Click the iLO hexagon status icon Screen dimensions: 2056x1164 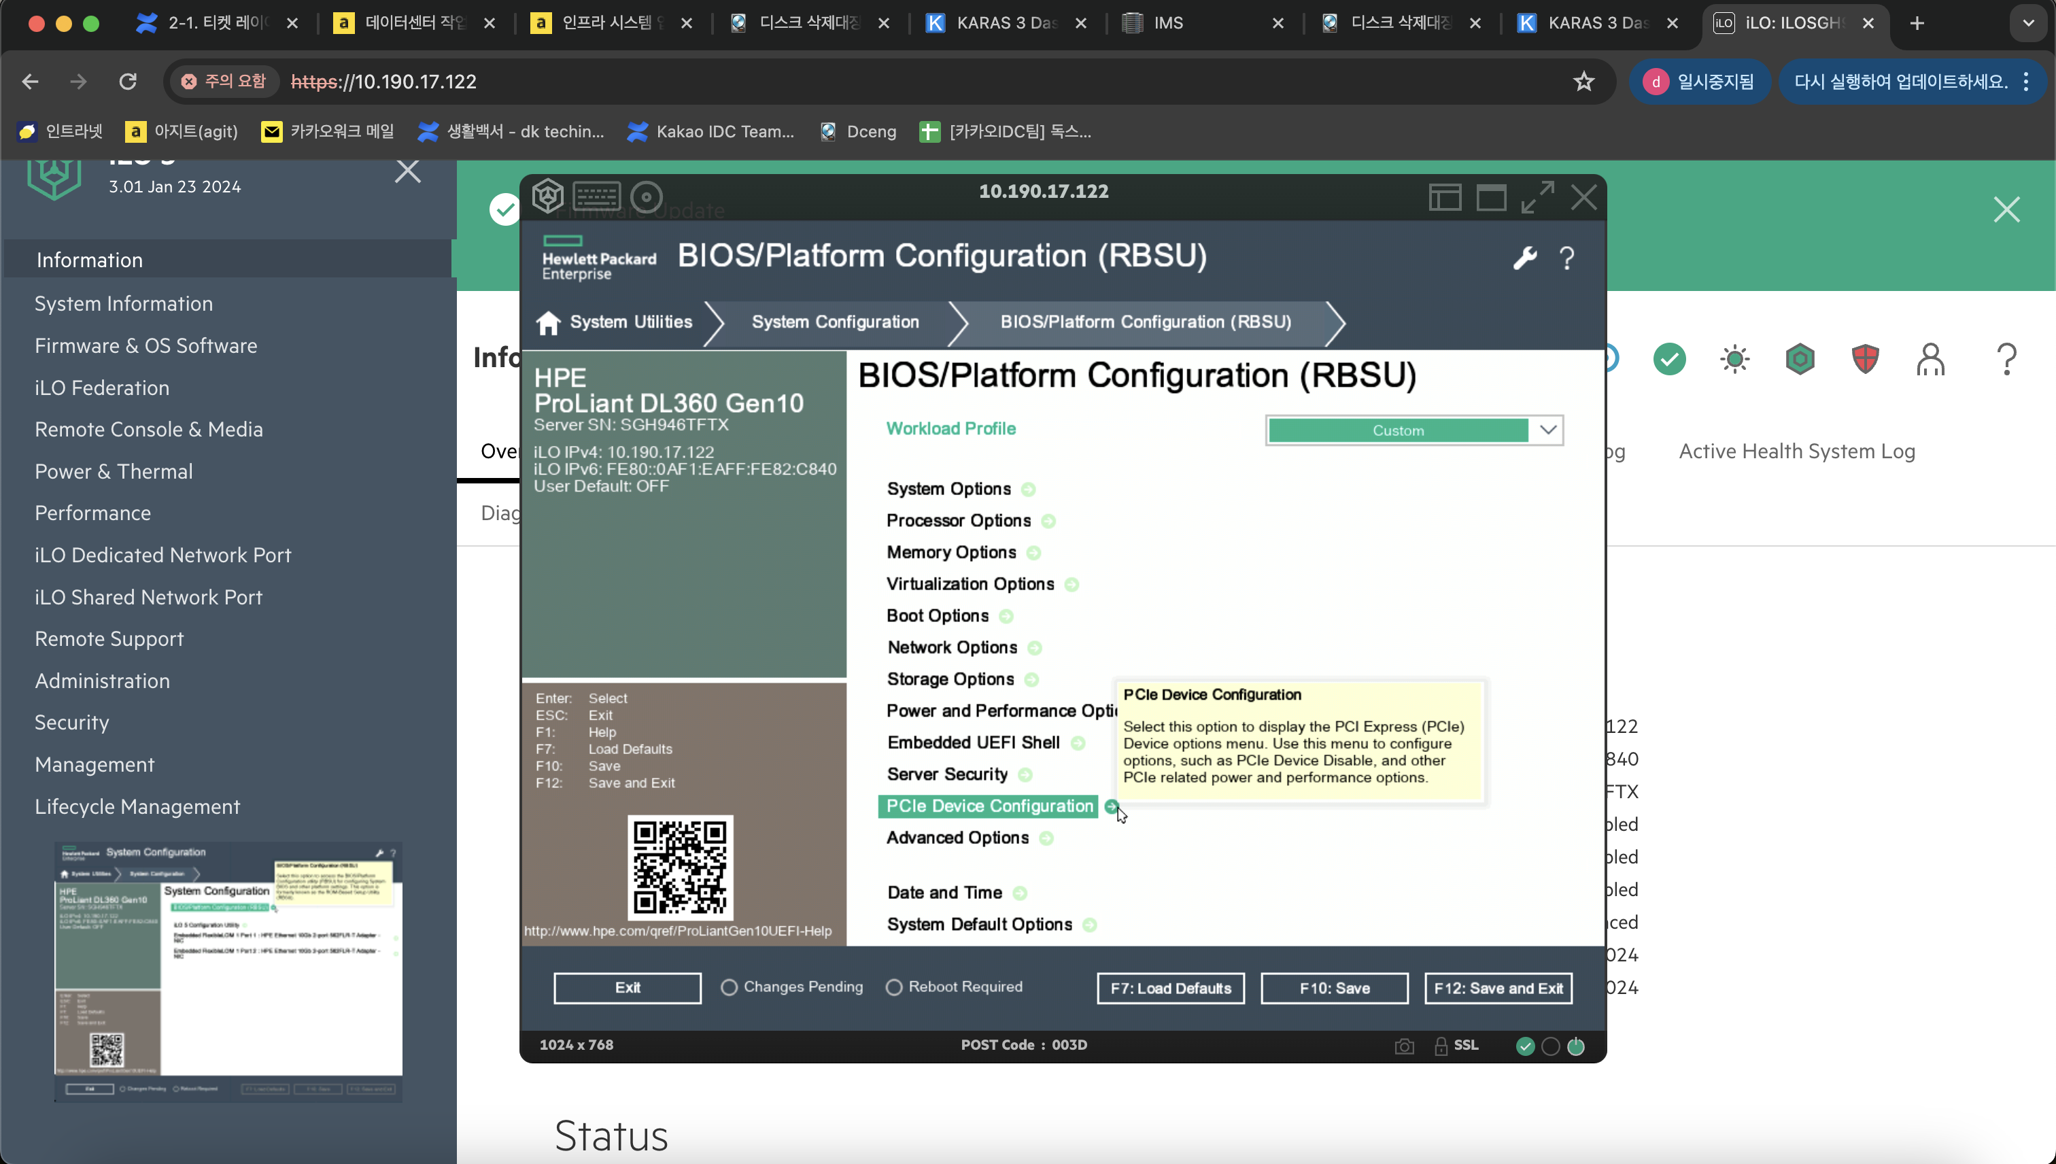pyautogui.click(x=1800, y=359)
